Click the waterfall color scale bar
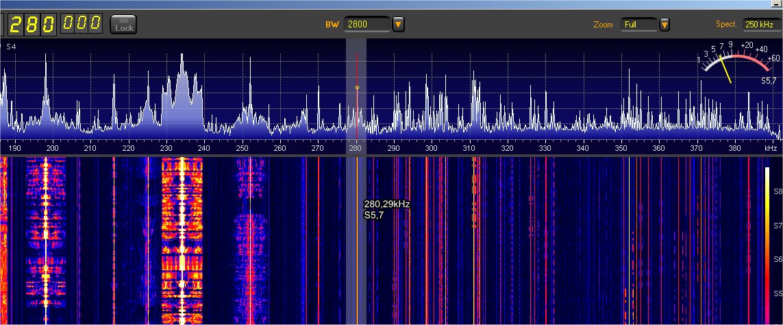Viewport: 783px width, 325px height. pos(767,240)
